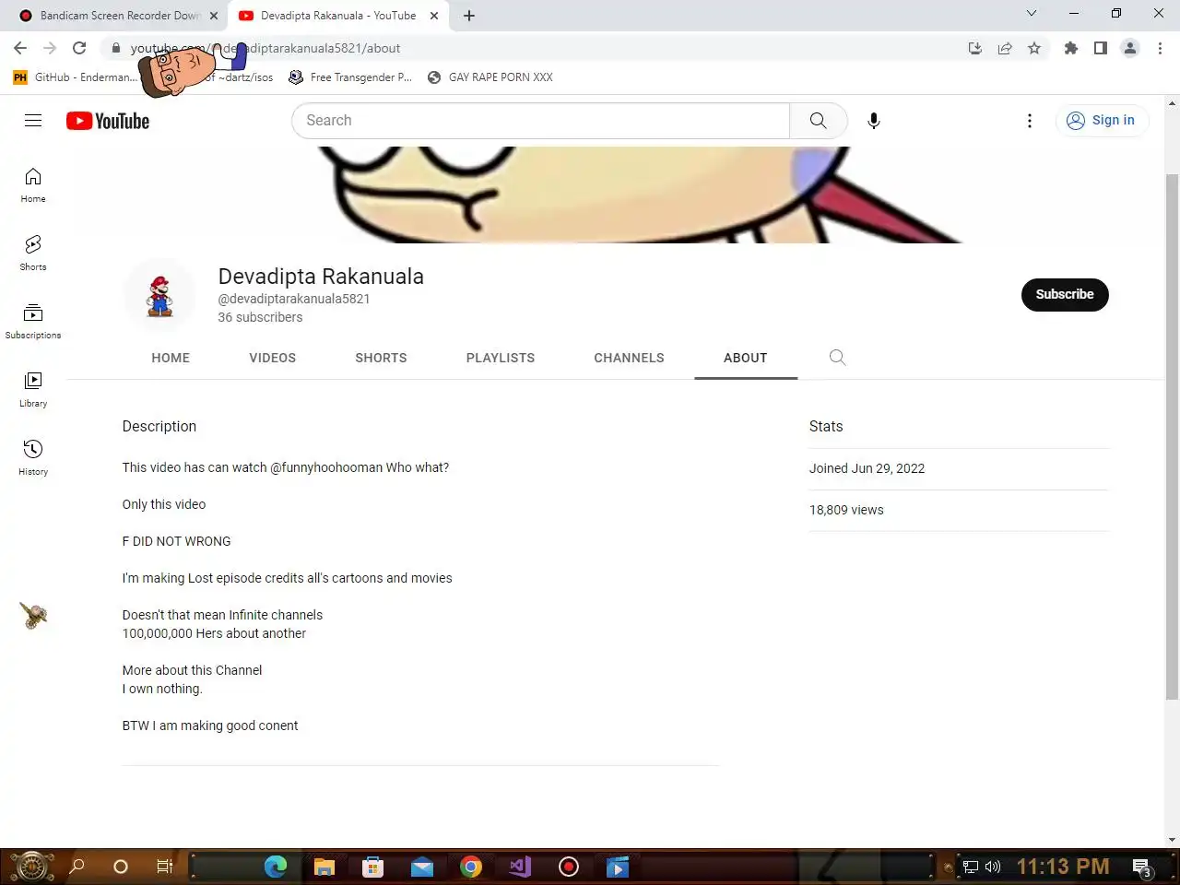
Task: Open the Free Transgender bookmark
Action: [x=350, y=77]
